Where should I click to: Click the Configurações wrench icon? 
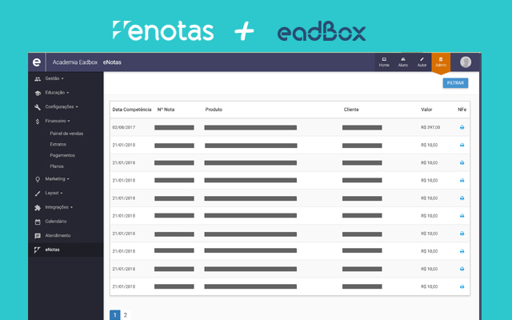pyautogui.click(x=38, y=107)
